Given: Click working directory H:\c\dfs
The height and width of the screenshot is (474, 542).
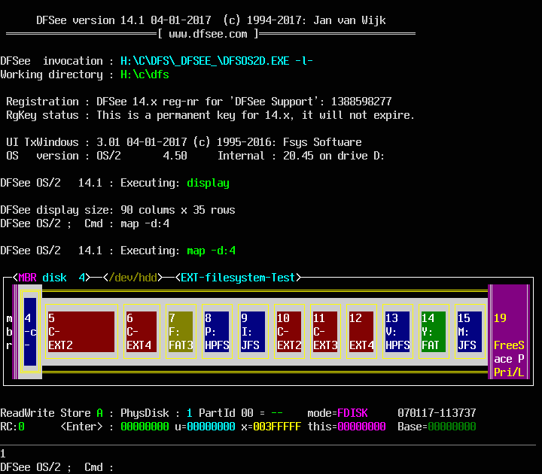Looking at the screenshot, I should click(145, 74).
